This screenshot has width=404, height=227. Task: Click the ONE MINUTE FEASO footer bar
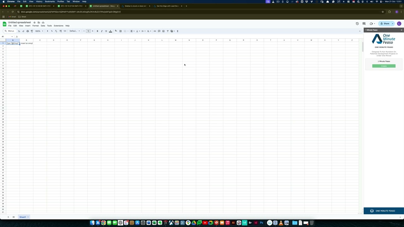(x=384, y=211)
